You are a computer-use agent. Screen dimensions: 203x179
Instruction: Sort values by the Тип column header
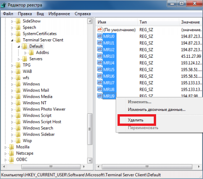pos(158,22)
